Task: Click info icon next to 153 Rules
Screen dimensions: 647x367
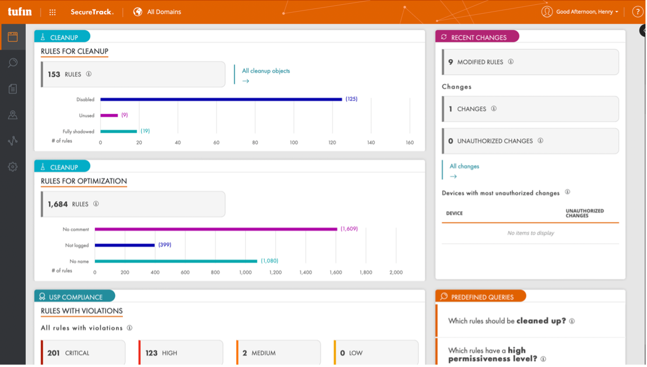Action: [88, 74]
